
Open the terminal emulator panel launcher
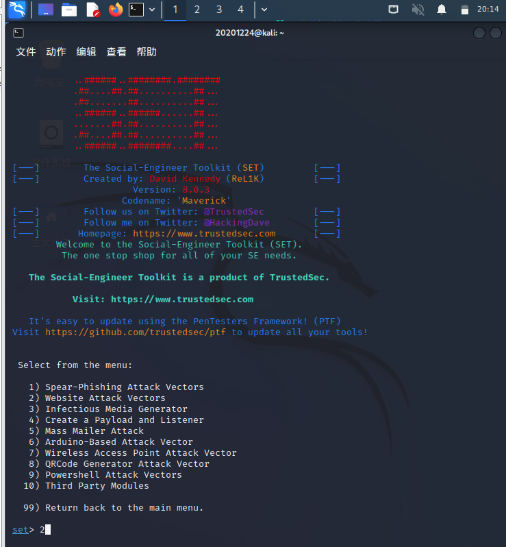coord(136,10)
